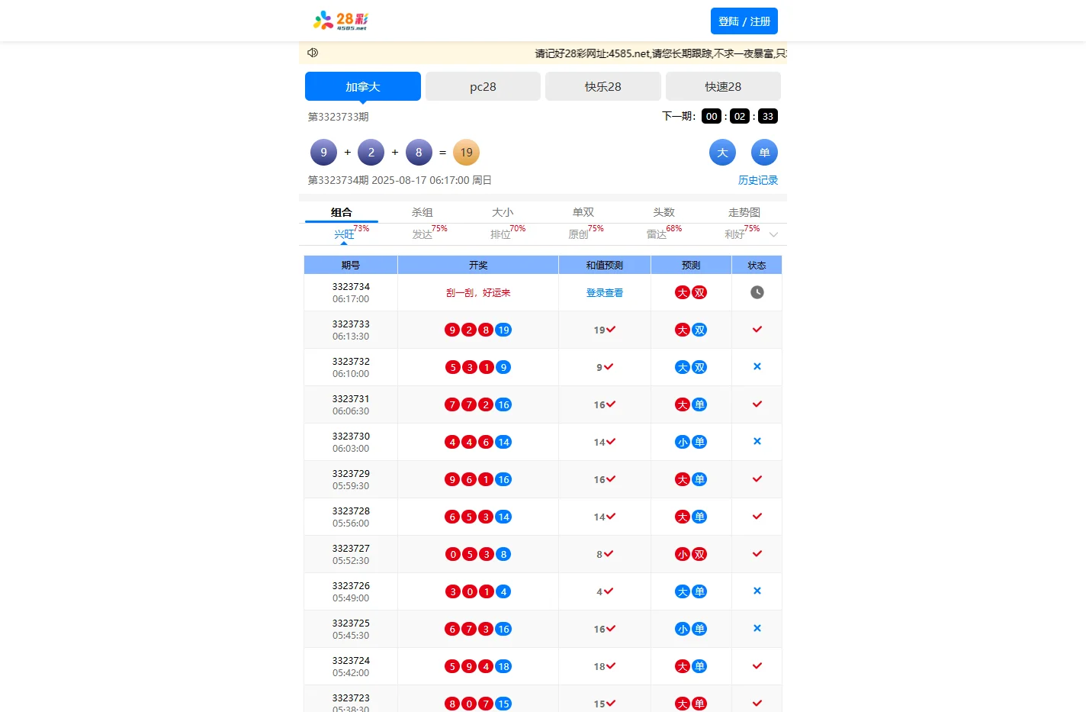Click the 状态 column header
Screen dimensions: 1086x712
click(757, 265)
